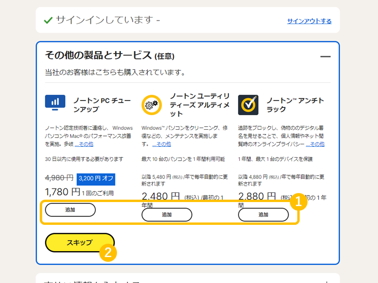
Task: Click the その他の製品とサービス heading
Action: (x=110, y=55)
